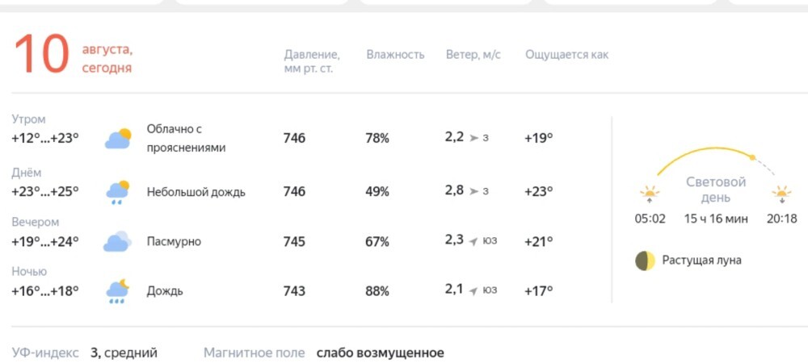Select the Давление column header

[x=312, y=61]
